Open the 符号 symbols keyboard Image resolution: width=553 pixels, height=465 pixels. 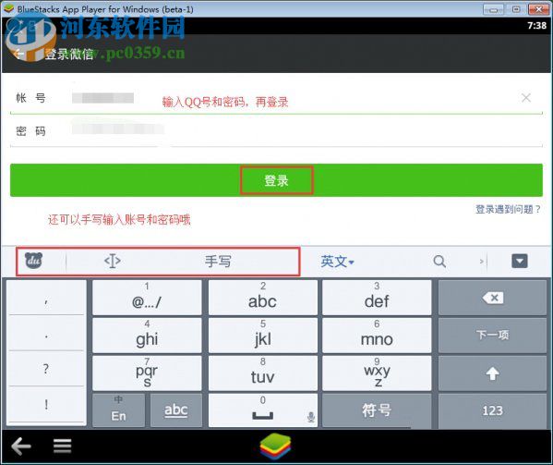tap(377, 410)
